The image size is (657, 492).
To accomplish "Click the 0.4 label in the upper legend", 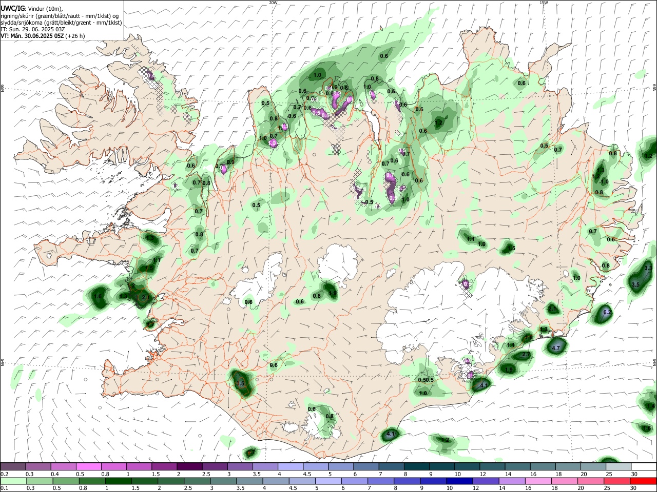I will [x=55, y=474].
